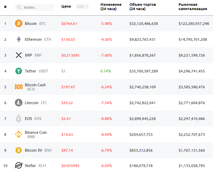
Task: Click the grey Litecoin logo icon
Action: point(19,103)
